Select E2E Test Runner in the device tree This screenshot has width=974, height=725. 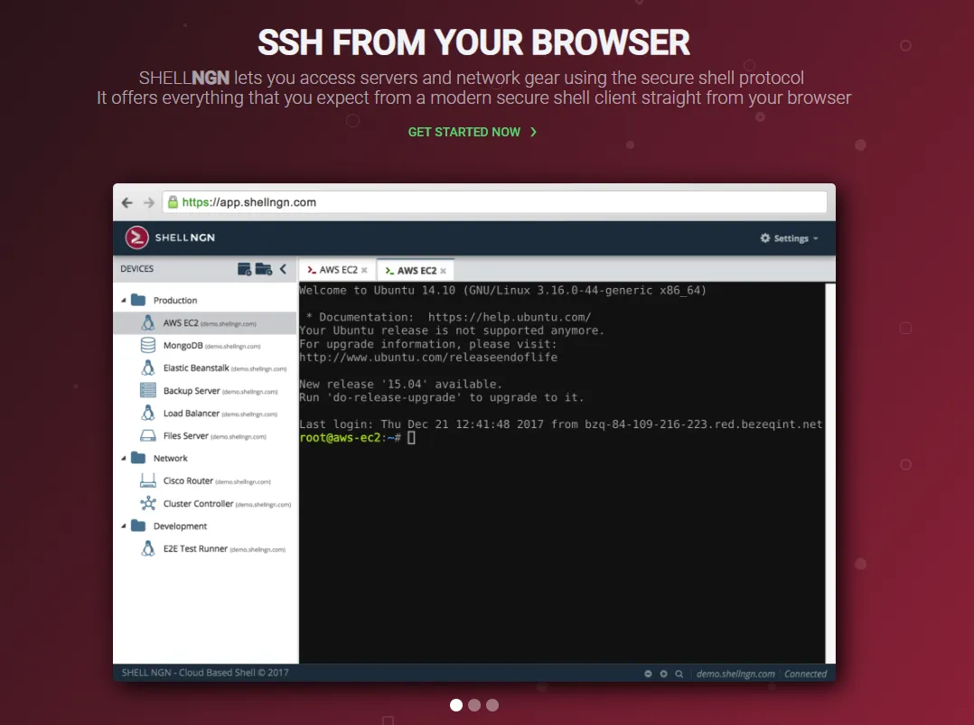[206, 549]
